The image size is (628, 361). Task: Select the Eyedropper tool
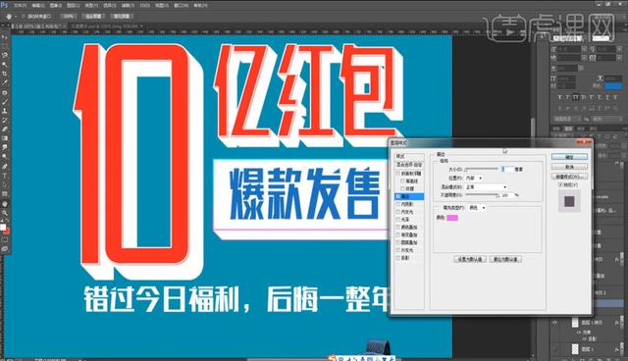coord(5,82)
